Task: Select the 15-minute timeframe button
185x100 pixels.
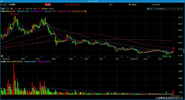Action: (175, 9)
